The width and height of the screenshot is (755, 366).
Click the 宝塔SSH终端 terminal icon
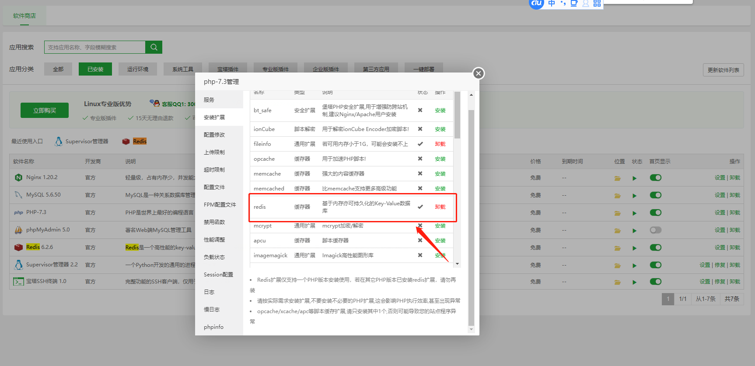tap(18, 281)
